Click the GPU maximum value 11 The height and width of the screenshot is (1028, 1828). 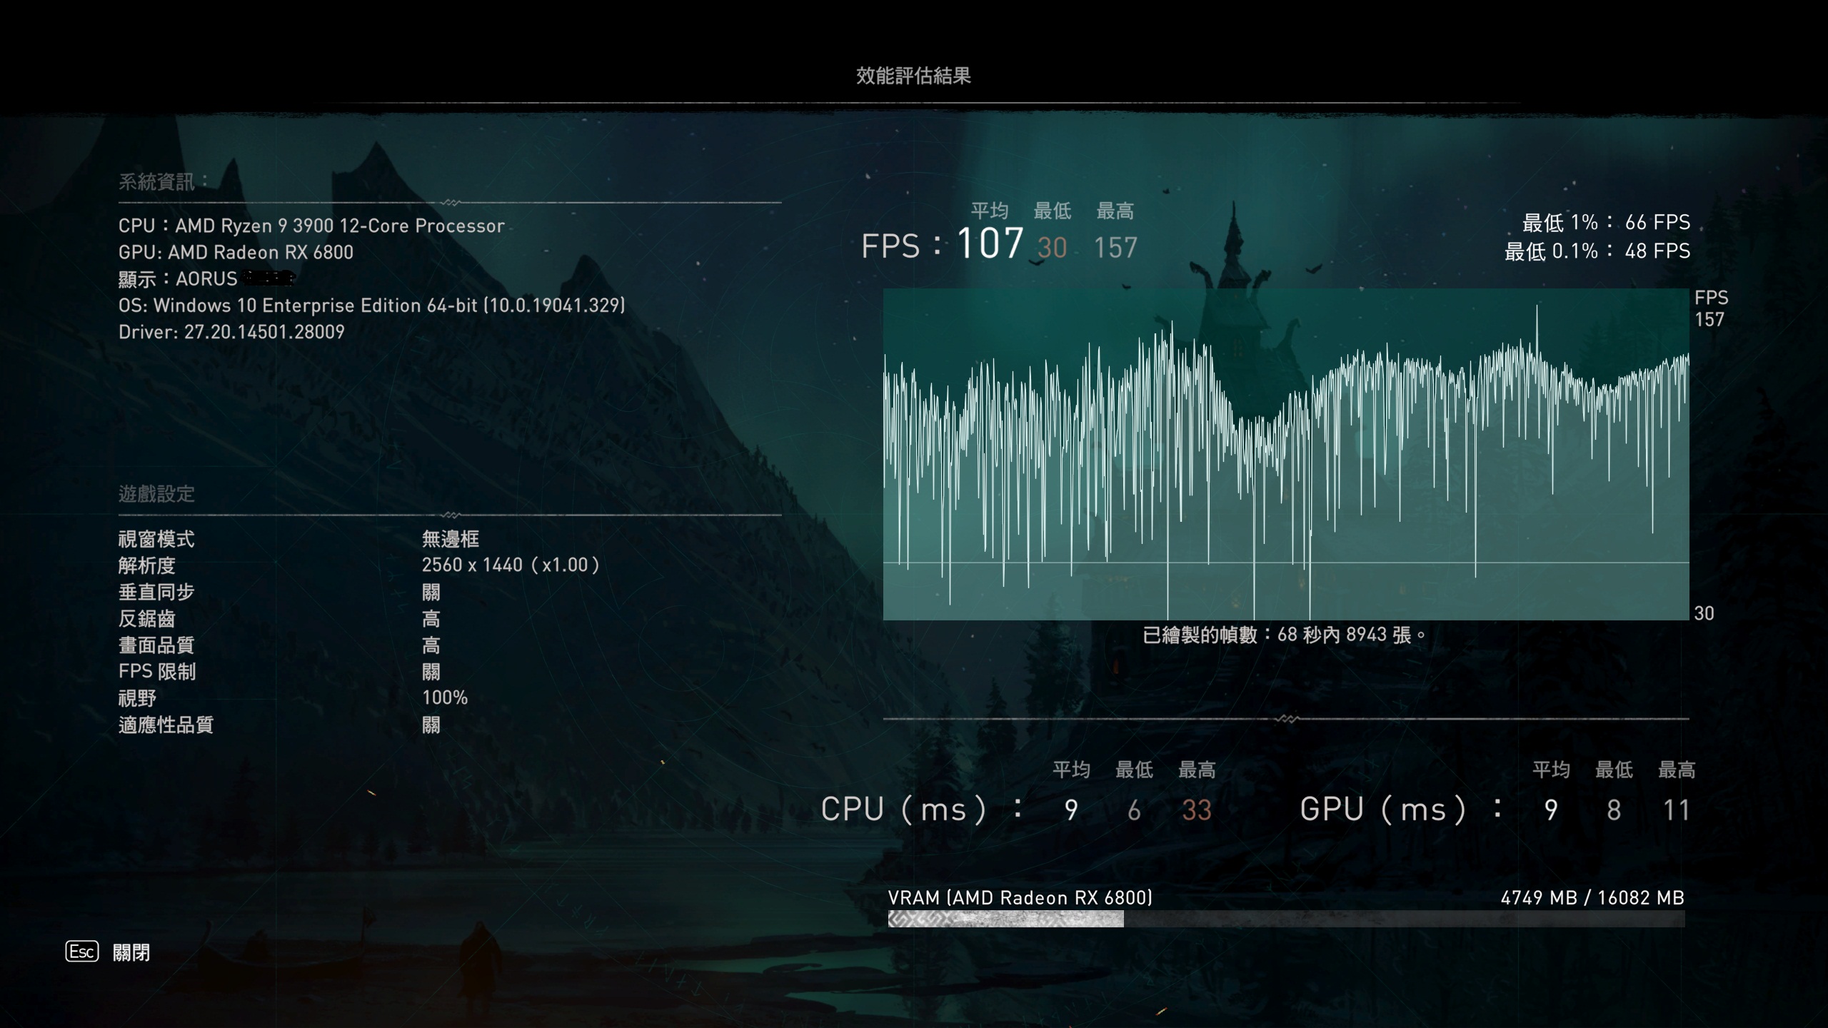pyautogui.click(x=1677, y=810)
